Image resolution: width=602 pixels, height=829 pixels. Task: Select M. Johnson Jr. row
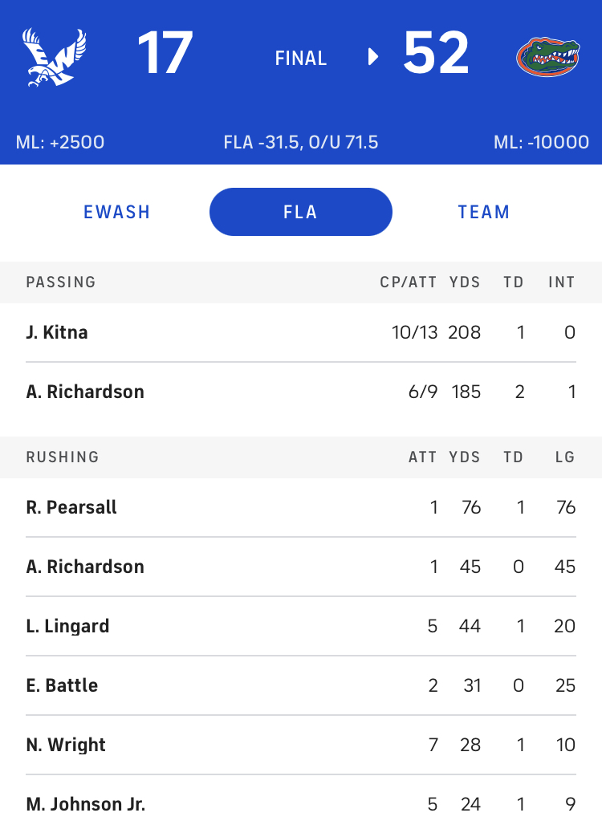(x=301, y=803)
